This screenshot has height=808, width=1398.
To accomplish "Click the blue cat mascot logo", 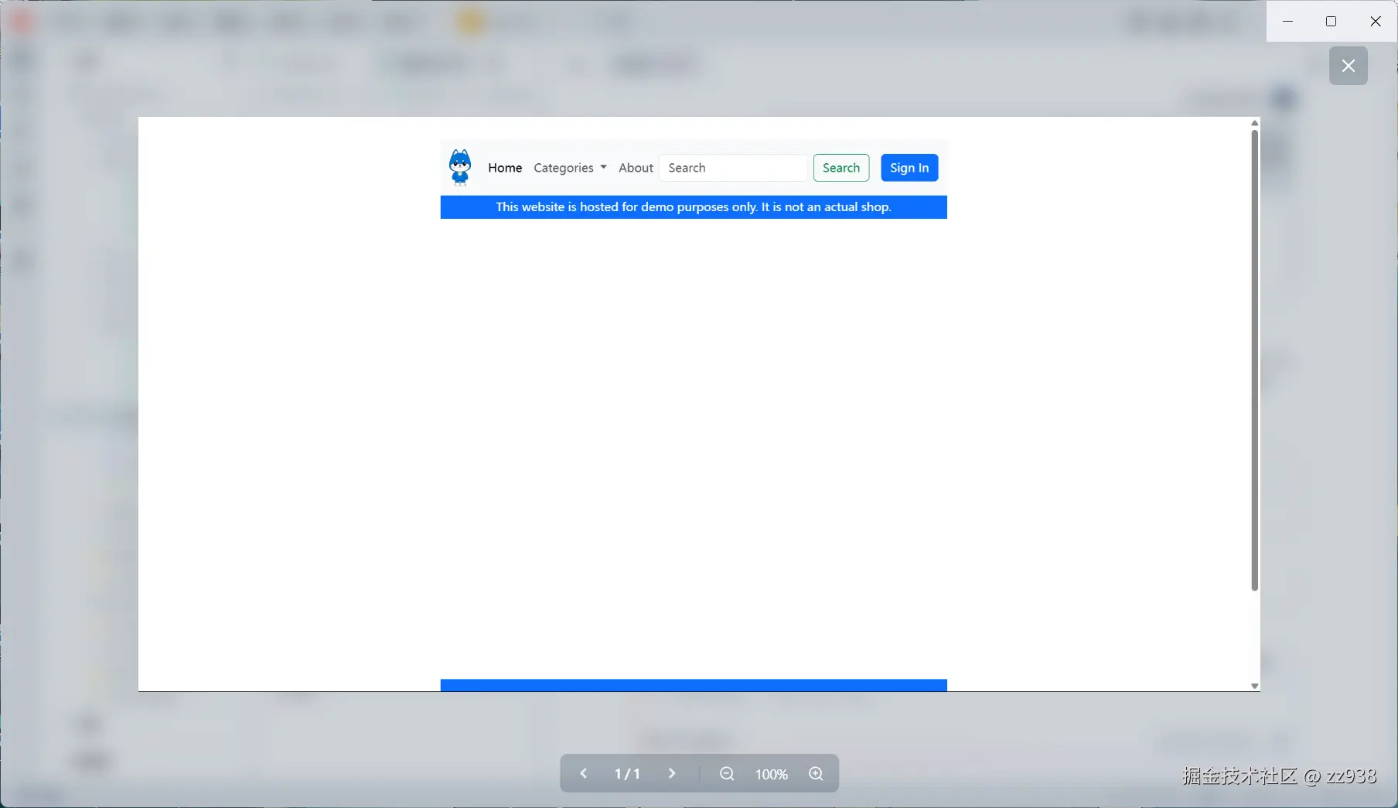I will (460, 167).
